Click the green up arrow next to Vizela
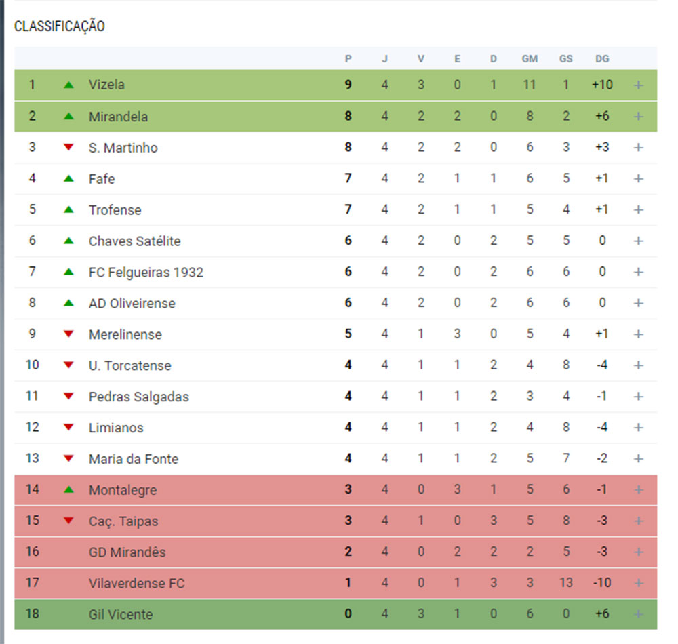 pyautogui.click(x=68, y=85)
